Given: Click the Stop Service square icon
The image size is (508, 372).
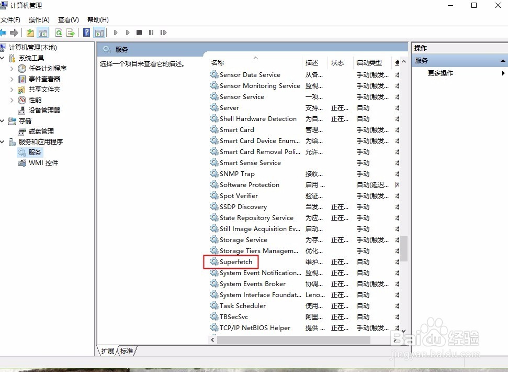Looking at the screenshot, I should coord(139,32).
